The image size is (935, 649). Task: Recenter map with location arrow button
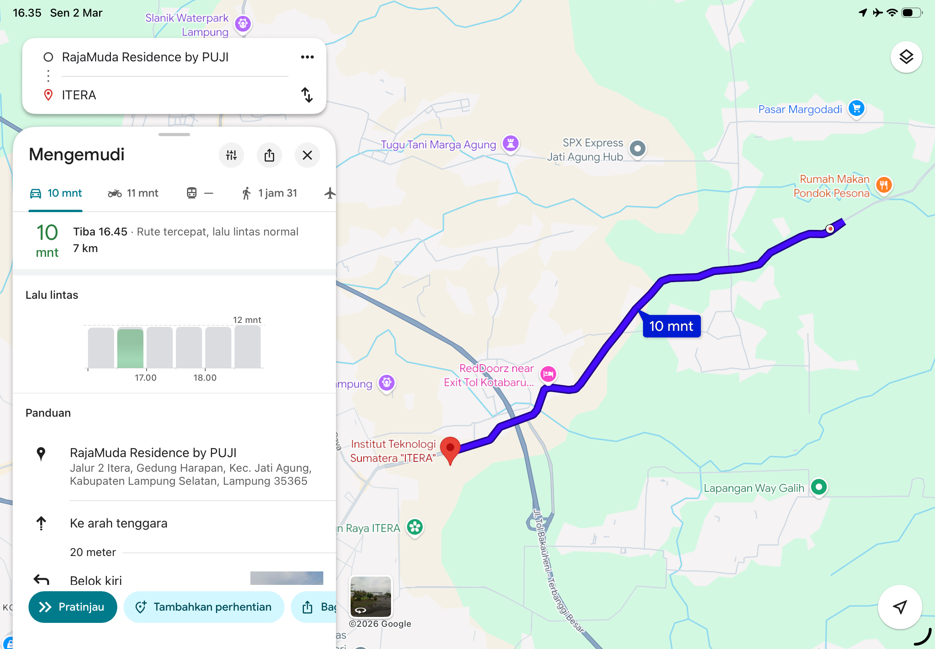[x=900, y=606]
